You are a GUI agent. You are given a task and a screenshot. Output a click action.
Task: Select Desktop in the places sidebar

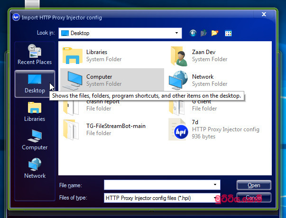pyautogui.click(x=35, y=84)
